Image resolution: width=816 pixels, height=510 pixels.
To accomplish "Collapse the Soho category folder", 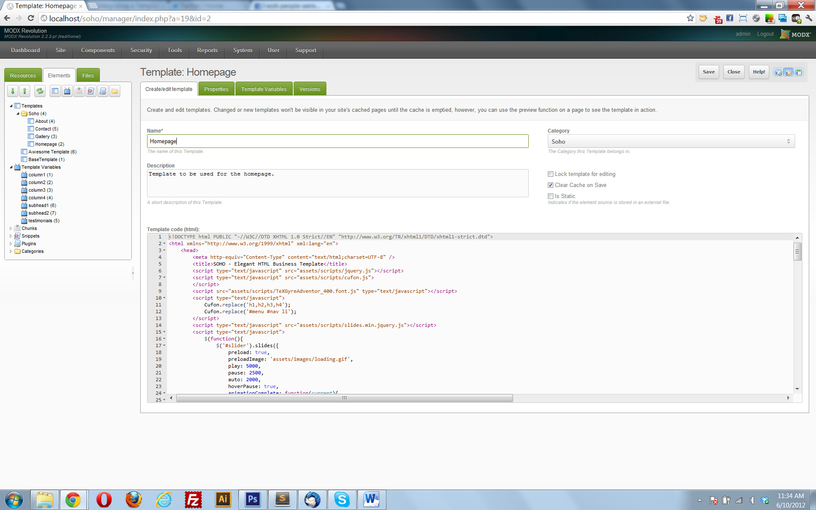I will pyautogui.click(x=18, y=113).
